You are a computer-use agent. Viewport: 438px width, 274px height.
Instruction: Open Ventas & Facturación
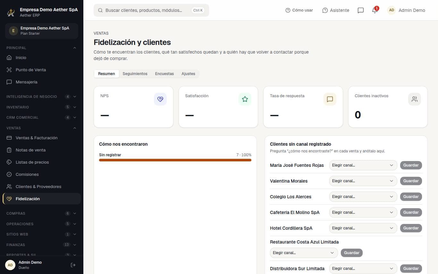coord(42,138)
